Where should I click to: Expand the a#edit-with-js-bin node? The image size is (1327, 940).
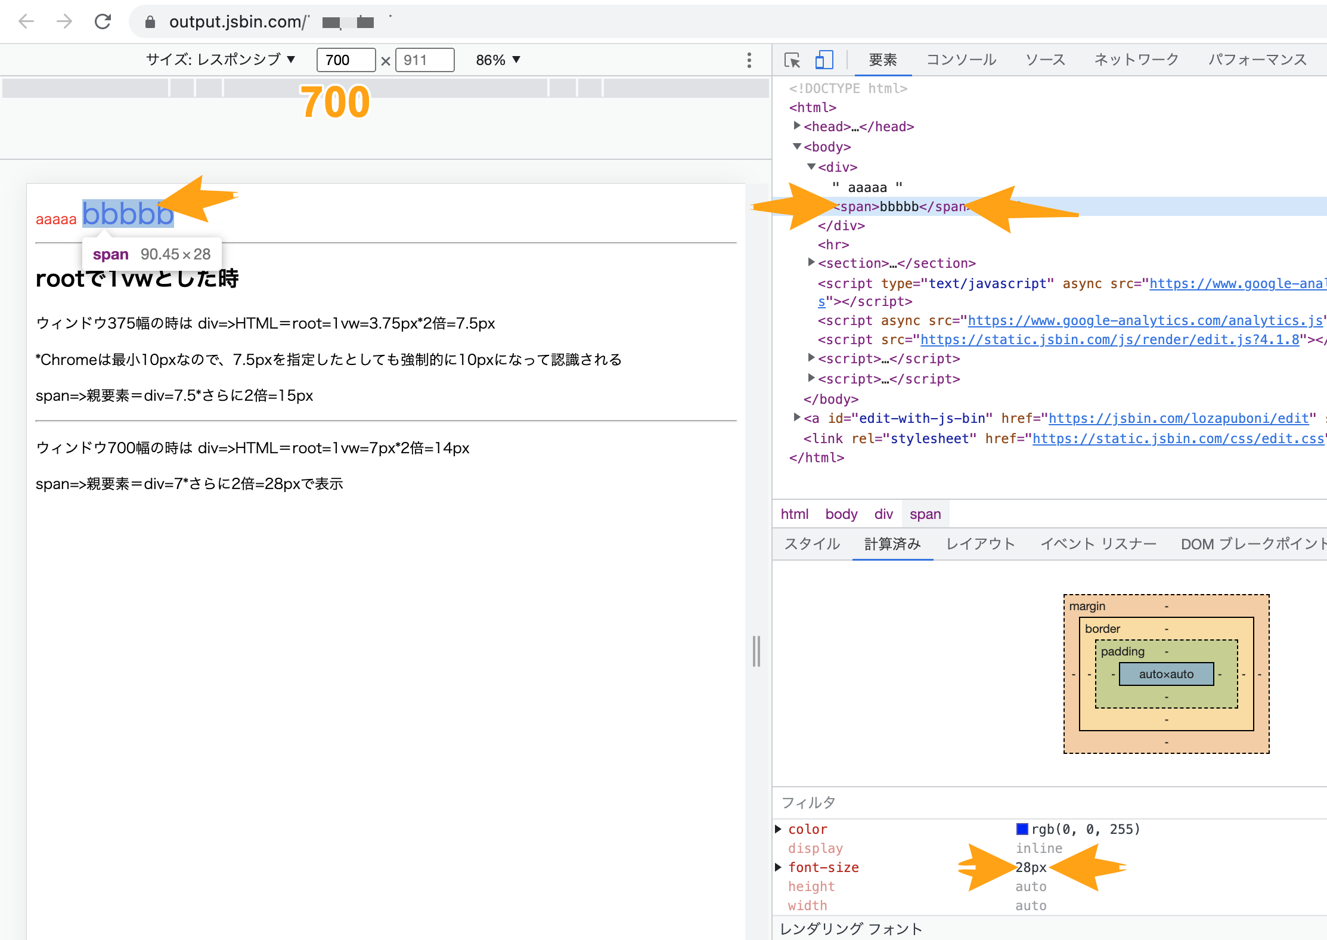tap(796, 418)
